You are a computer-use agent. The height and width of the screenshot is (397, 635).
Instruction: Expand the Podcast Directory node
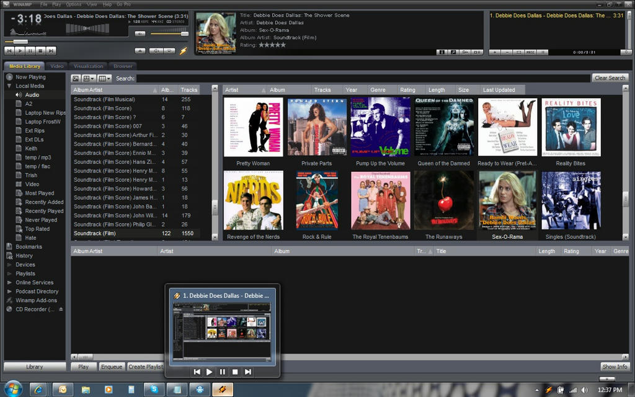tap(9, 292)
